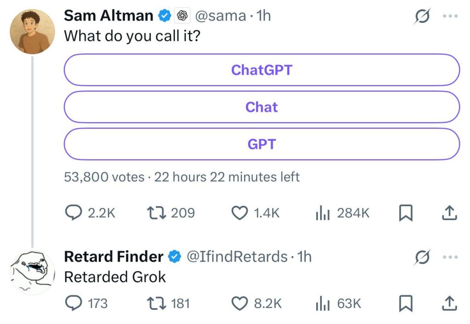Viewport: 470px width, 324px height.
Task: Open Grok icon on Sam Altman's tweet
Action: tap(420, 16)
